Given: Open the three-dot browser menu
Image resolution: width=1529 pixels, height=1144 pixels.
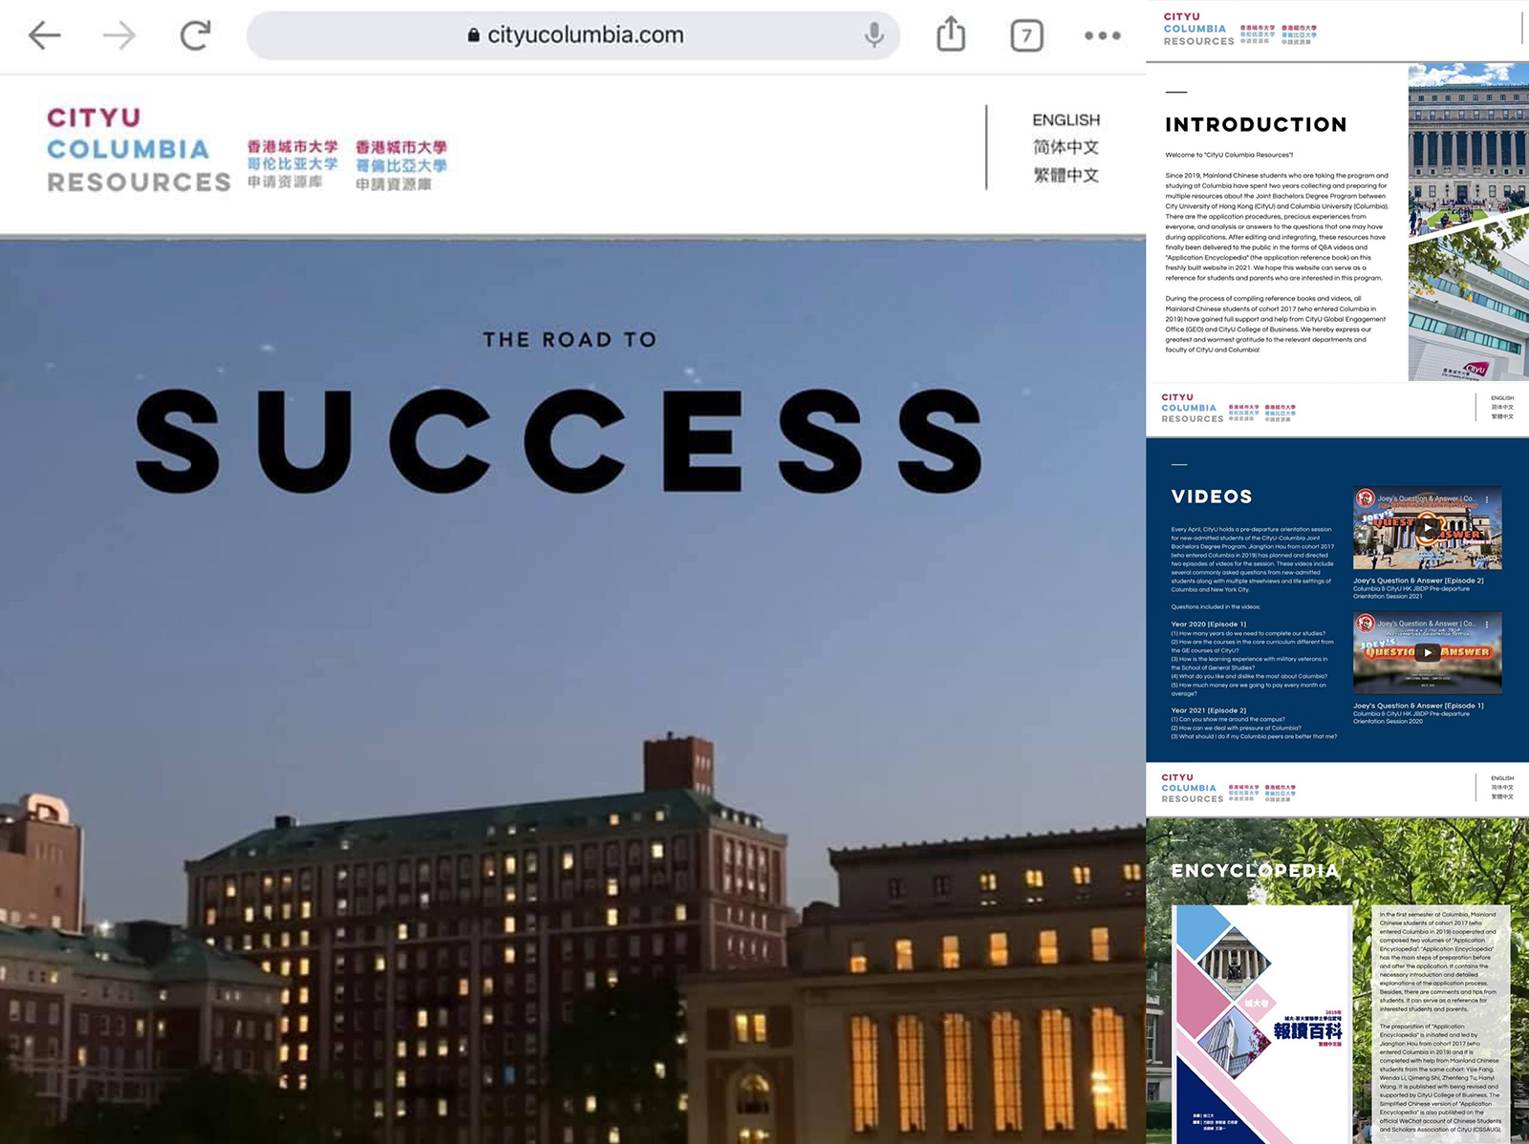Looking at the screenshot, I should click(x=1102, y=36).
